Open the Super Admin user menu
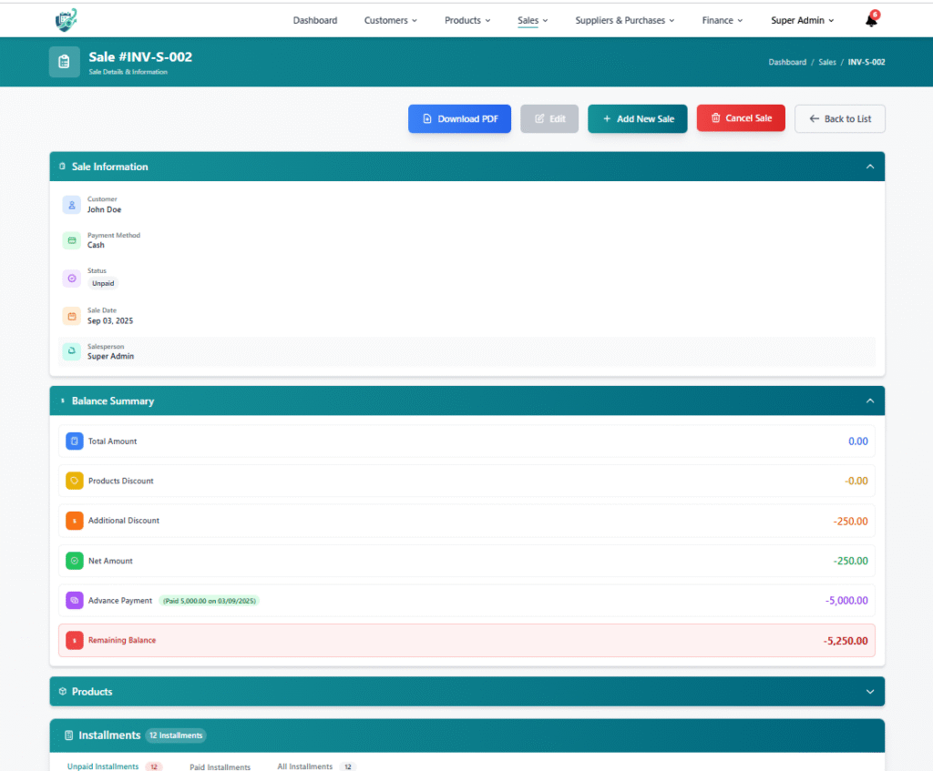933x771 pixels. (x=802, y=20)
